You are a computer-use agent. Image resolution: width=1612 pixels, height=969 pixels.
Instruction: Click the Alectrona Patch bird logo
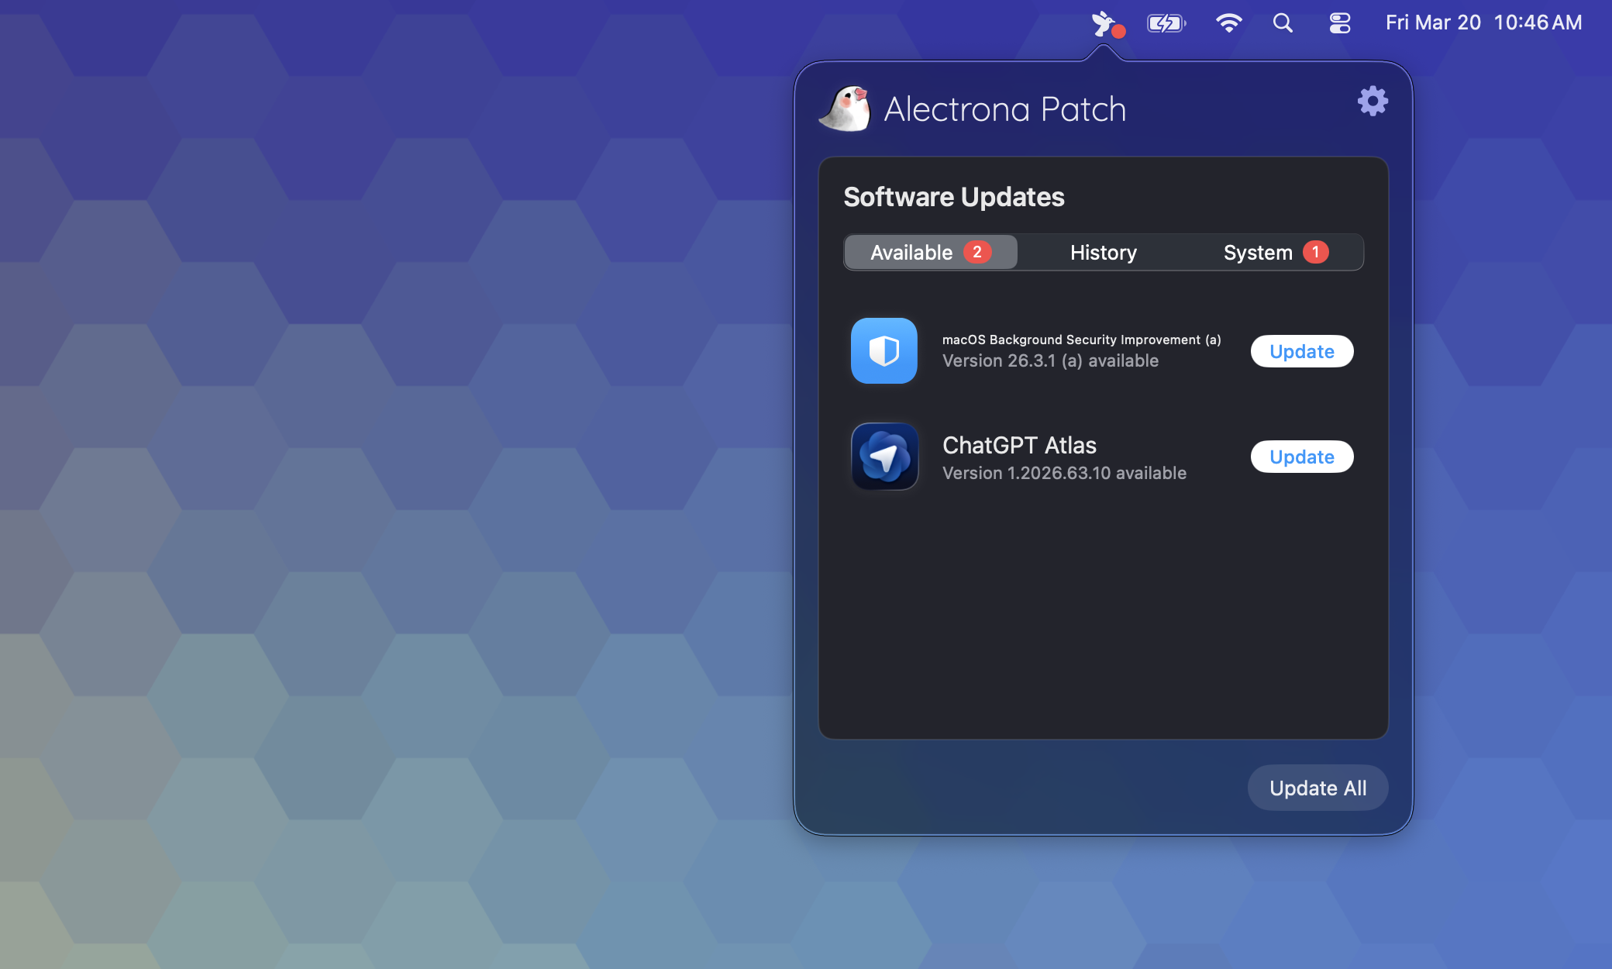[846, 109]
